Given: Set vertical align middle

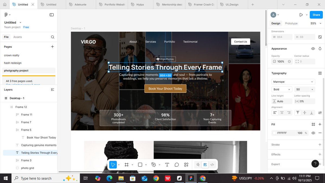Looking at the screenshot, I should (305, 113).
